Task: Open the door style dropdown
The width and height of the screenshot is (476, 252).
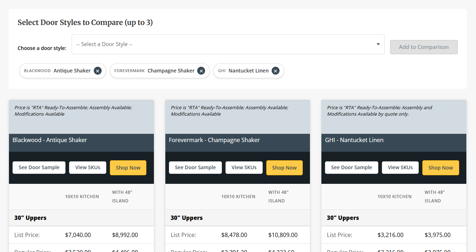Action: 228,44
